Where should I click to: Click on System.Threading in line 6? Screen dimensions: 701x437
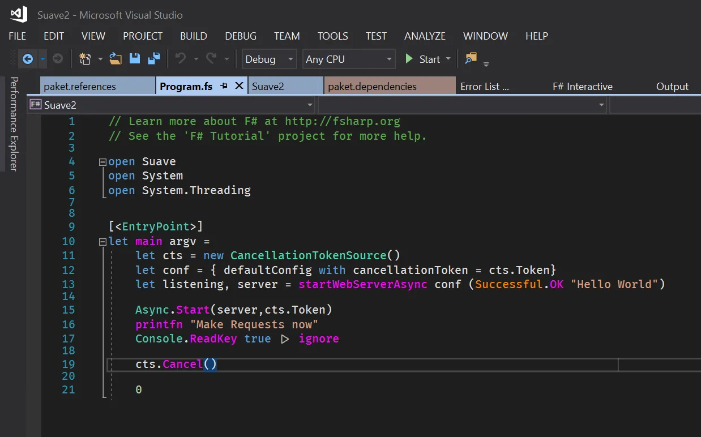click(x=196, y=190)
